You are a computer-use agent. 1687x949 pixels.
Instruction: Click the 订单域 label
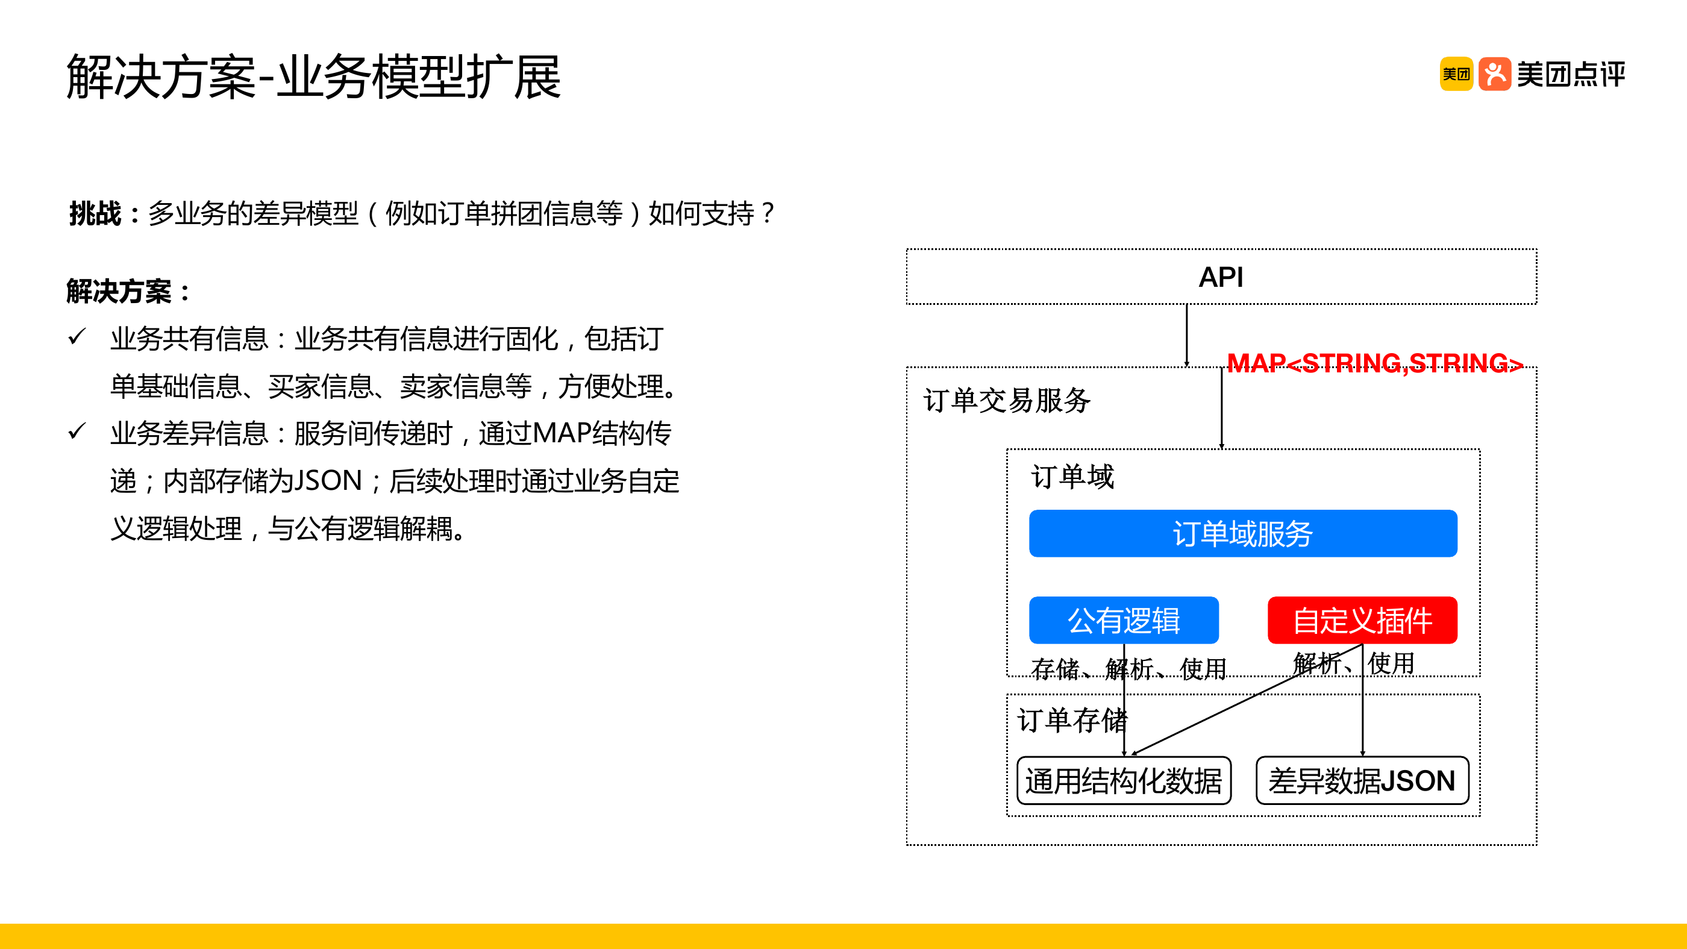1072,476
